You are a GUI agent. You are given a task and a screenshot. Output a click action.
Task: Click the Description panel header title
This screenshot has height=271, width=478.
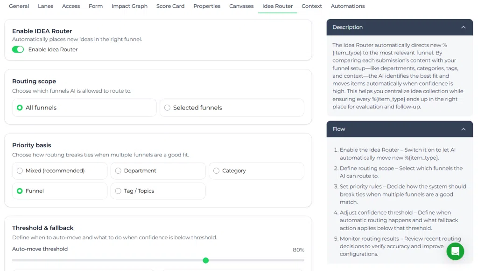point(347,27)
